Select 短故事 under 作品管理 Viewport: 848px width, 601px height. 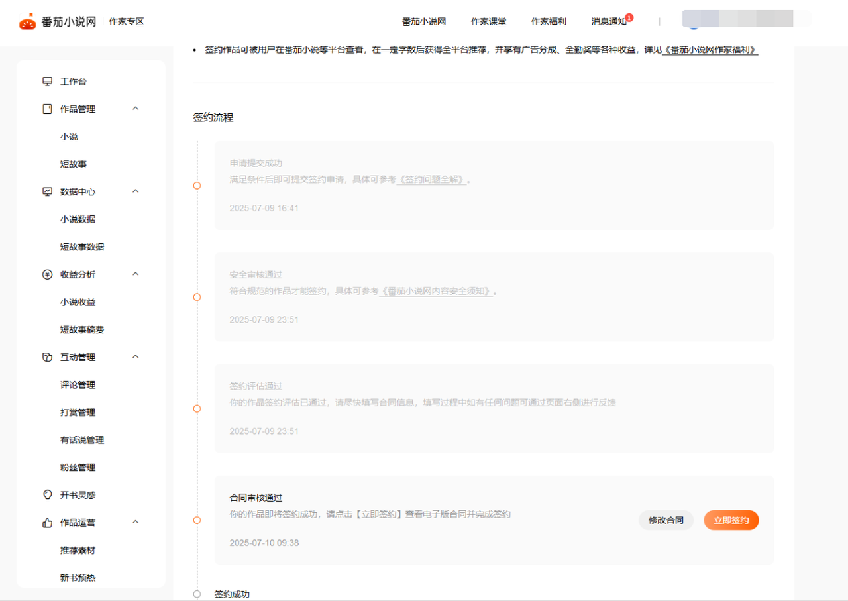[74, 164]
